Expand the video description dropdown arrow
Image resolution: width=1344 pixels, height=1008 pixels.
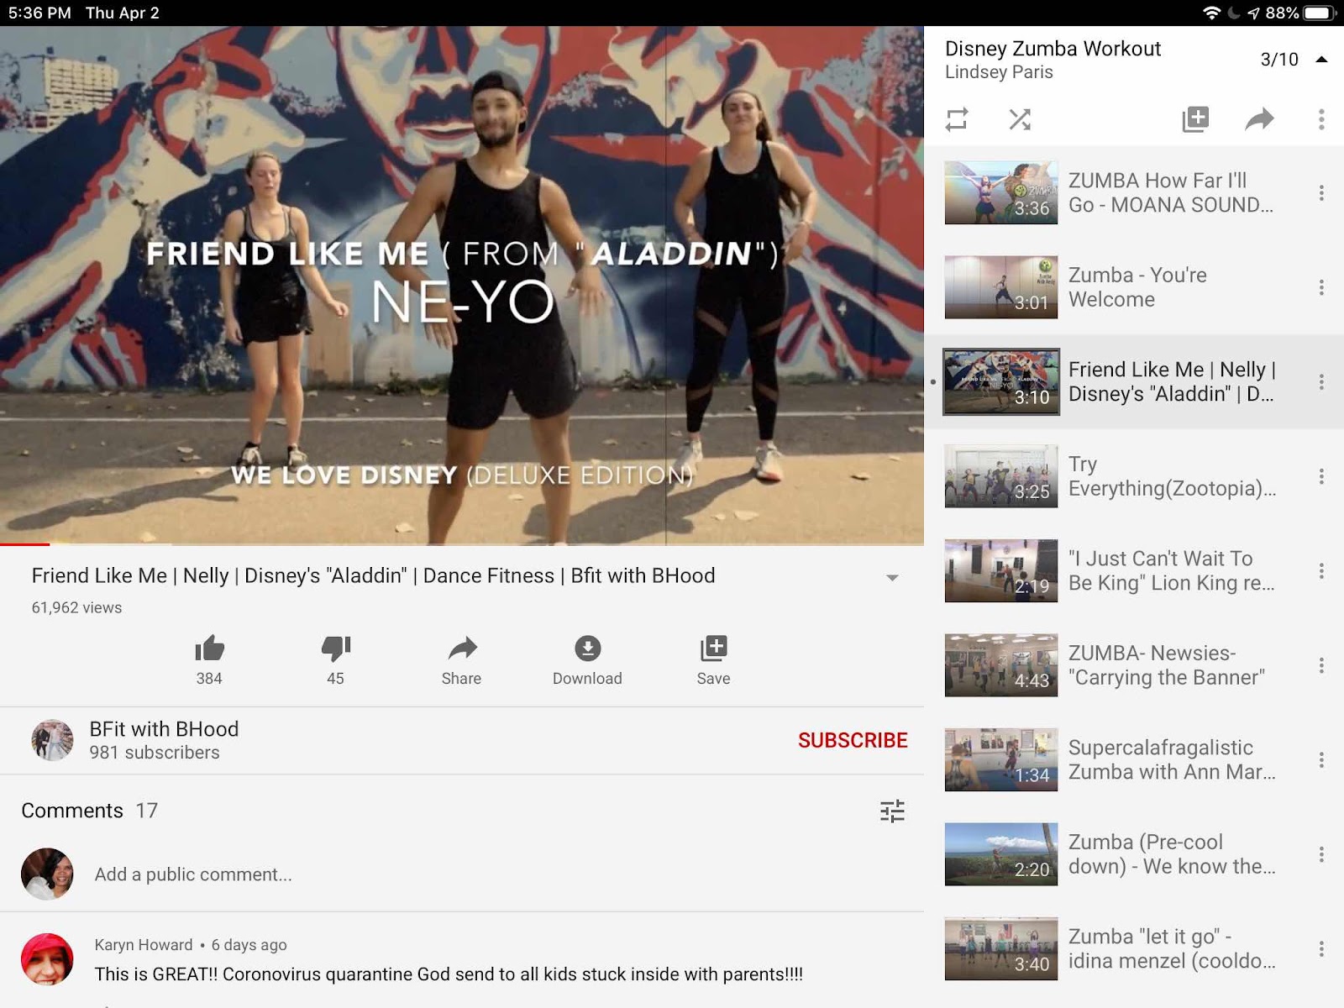click(892, 578)
